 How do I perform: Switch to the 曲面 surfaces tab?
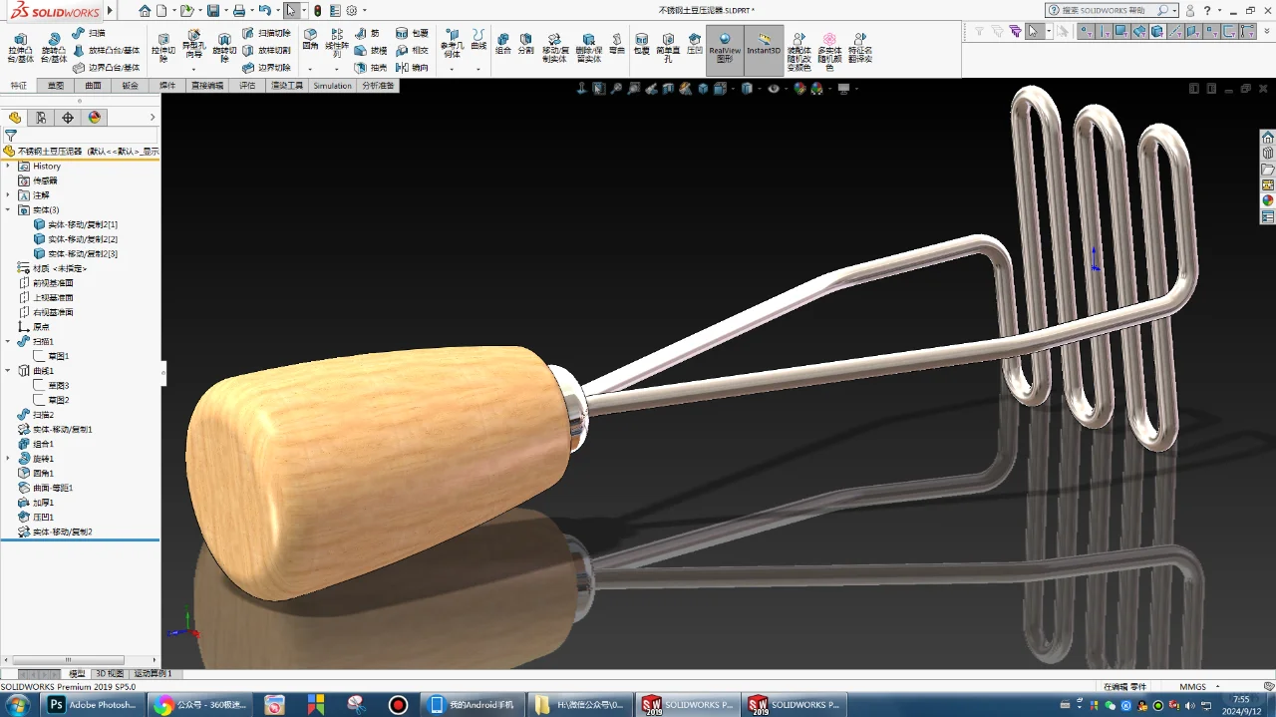click(x=93, y=86)
